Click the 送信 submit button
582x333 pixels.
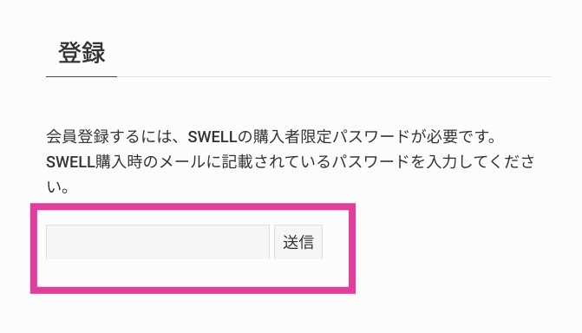(298, 242)
